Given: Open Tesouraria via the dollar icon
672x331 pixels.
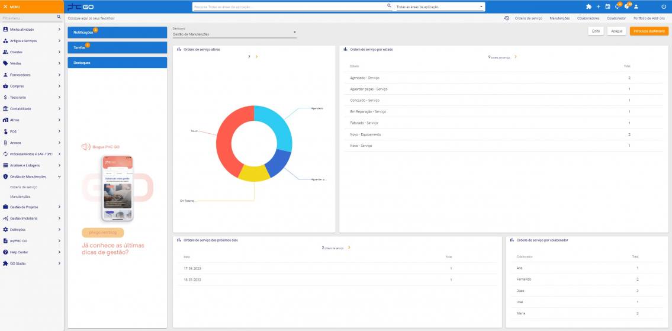Looking at the screenshot, I should click(x=5, y=97).
